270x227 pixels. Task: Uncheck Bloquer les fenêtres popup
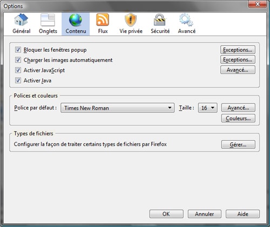[x=18, y=50]
